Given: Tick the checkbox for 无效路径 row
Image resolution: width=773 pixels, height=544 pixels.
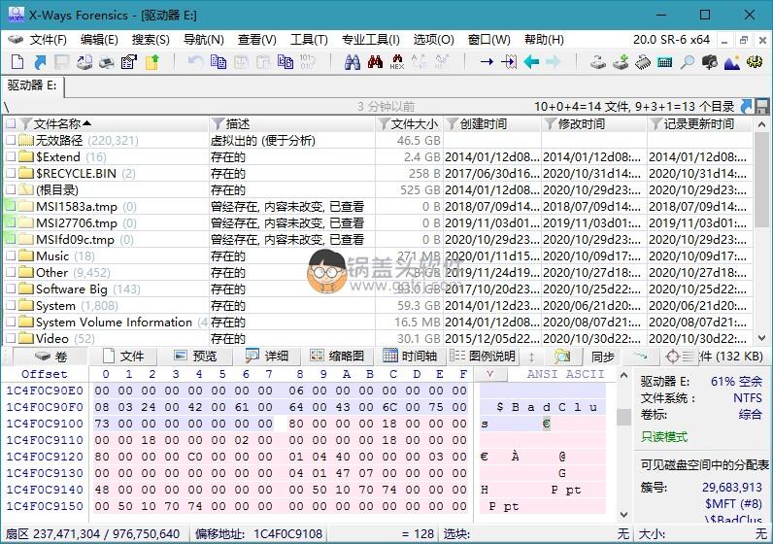Looking at the screenshot, I should (11, 141).
